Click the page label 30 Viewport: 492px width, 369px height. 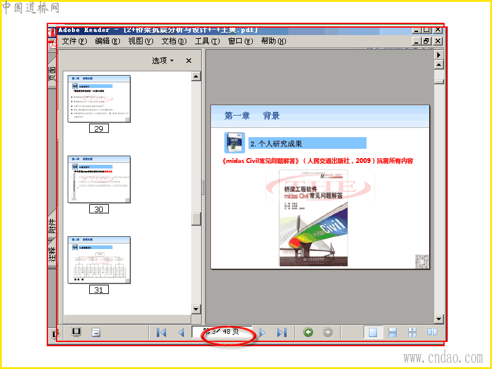pos(99,209)
